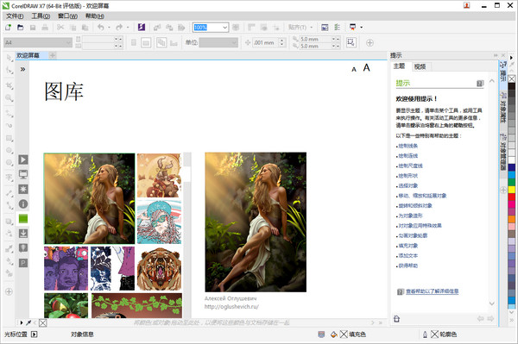Click the add new tab plus button
The height and width of the screenshot is (344, 518).
pyautogui.click(x=52, y=55)
